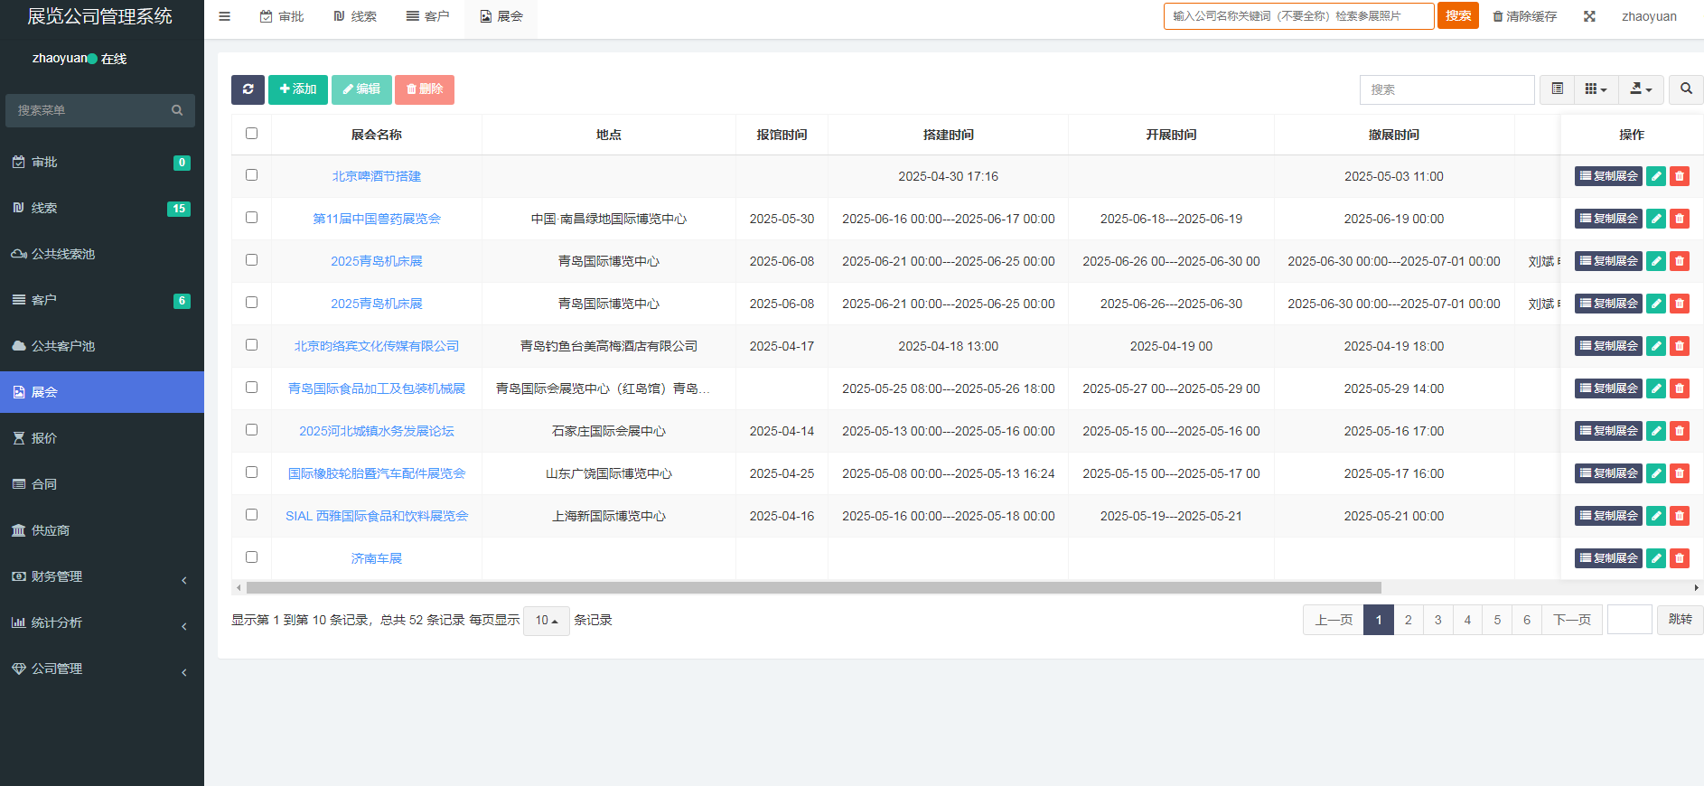
Task: Open the columns visibility dropdown
Action: point(1596,89)
